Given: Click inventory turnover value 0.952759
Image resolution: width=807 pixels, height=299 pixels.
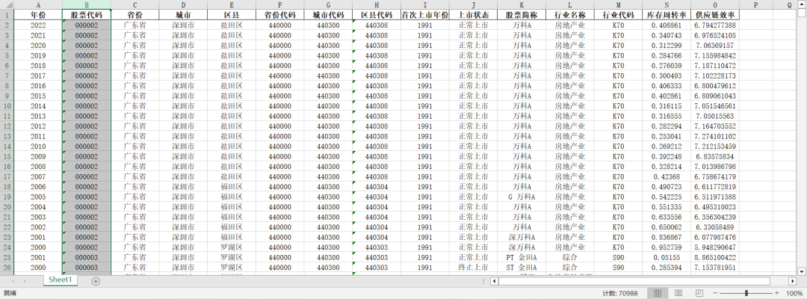Looking at the screenshot, I should point(667,247).
